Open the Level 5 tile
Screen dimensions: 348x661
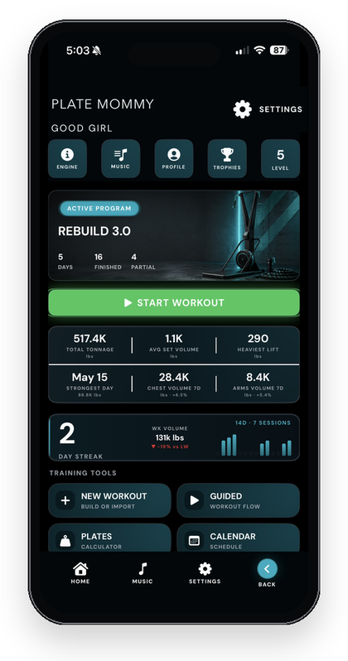[280, 158]
